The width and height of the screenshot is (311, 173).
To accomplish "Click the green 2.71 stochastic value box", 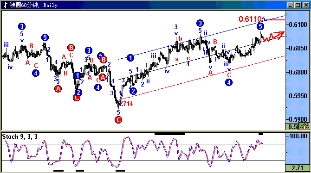I will 298,168.
